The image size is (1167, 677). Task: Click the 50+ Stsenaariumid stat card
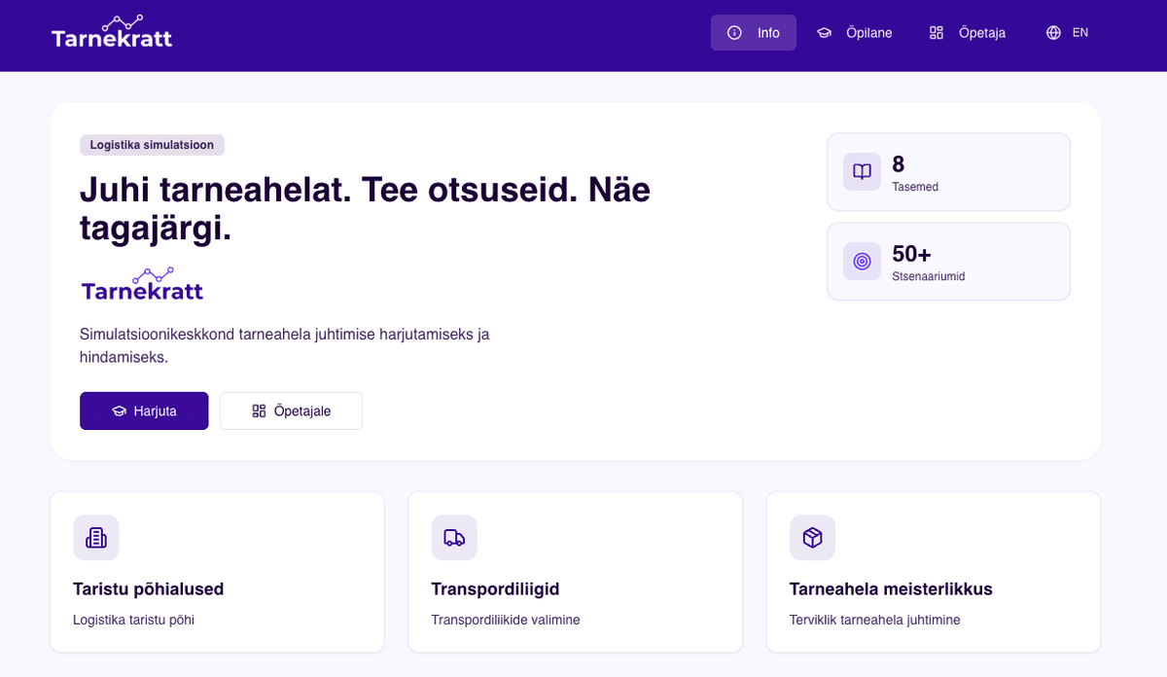948,262
